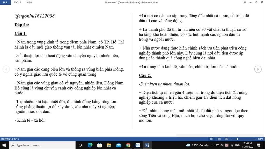Launch Microsoft Edge from taskbar
This screenshot has height=149, width=265.
pyautogui.click(x=90, y=145)
